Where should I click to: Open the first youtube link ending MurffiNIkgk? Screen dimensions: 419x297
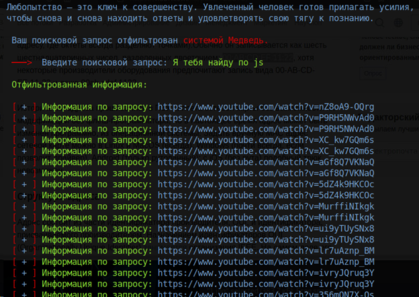coord(266,207)
